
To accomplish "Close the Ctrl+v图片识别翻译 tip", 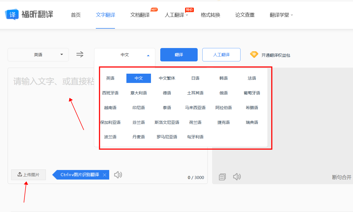I will tap(105, 175).
